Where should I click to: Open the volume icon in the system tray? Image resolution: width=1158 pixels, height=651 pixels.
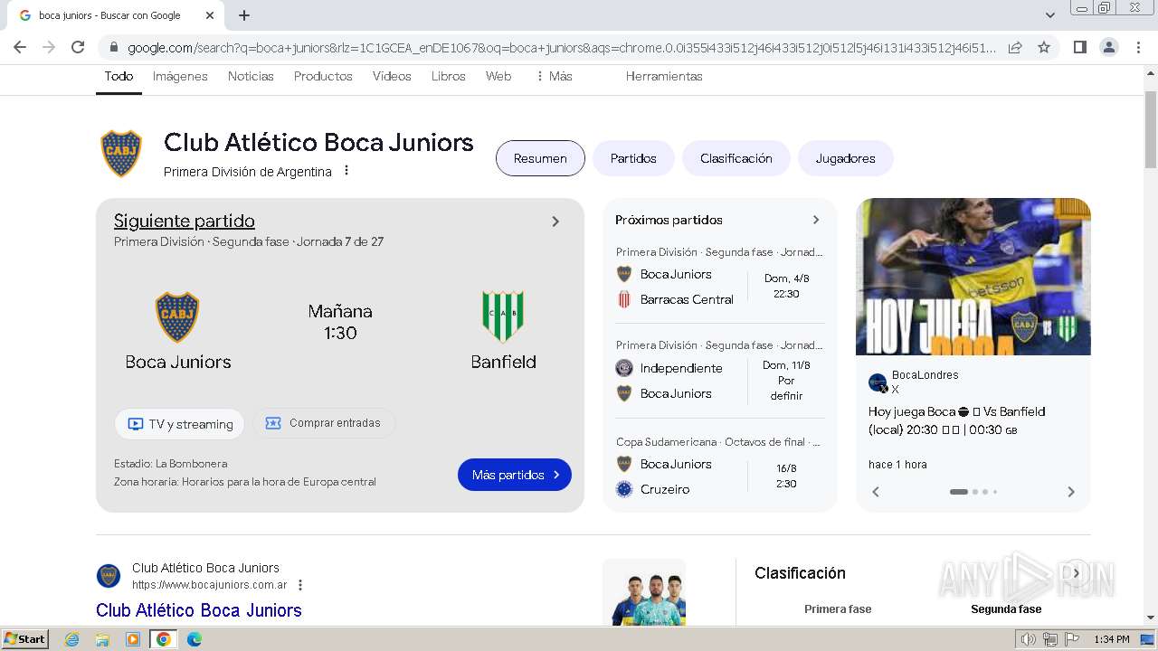[x=1029, y=639]
